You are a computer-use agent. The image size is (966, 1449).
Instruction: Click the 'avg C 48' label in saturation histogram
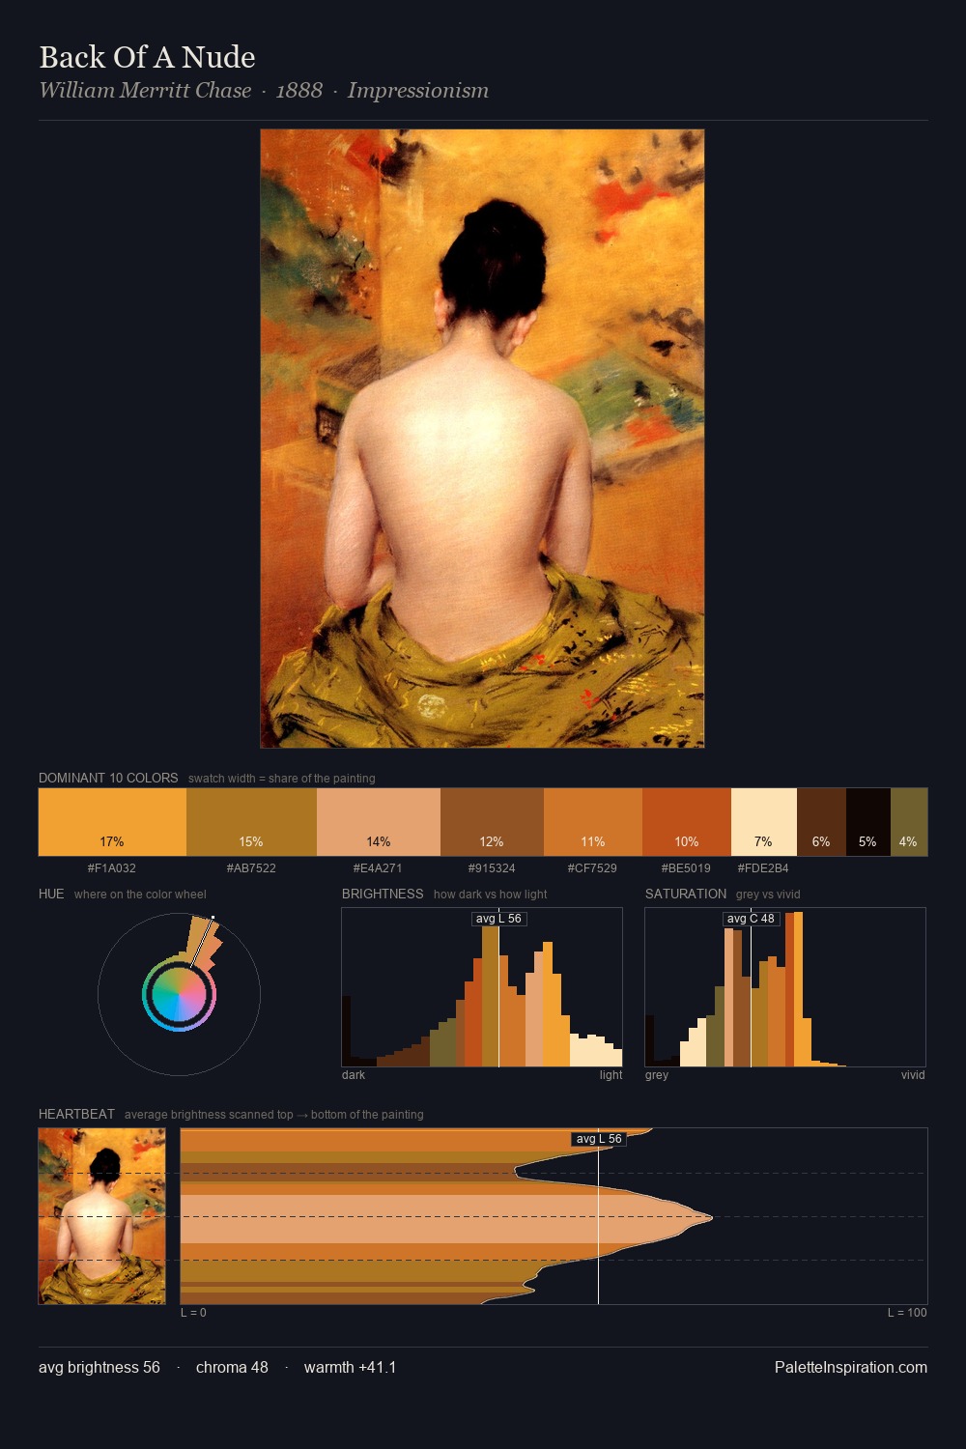751,919
